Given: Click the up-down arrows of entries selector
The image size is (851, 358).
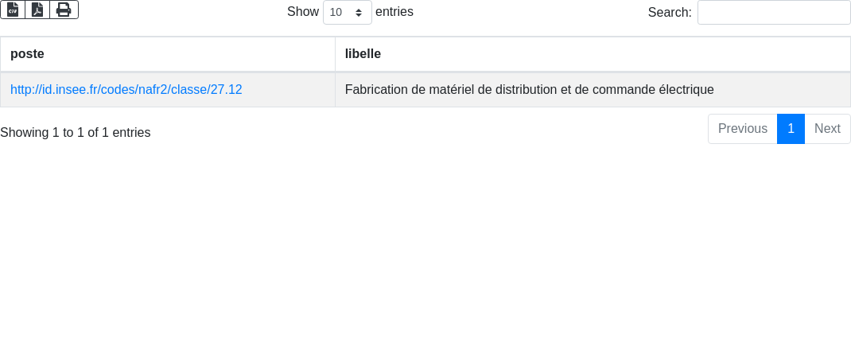Looking at the screenshot, I should [359, 13].
